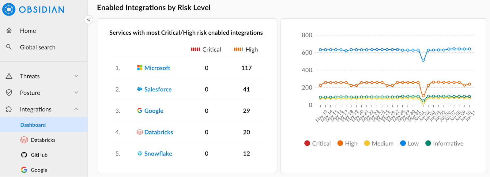This screenshot has width=490, height=177.
Task: Click the Integrations puzzle piece icon
Action: (x=9, y=109)
